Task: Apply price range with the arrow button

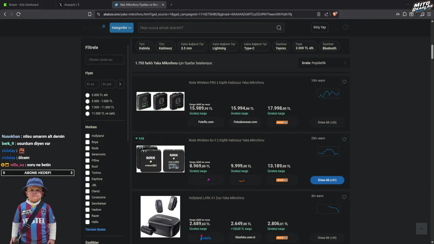Action: (x=120, y=84)
